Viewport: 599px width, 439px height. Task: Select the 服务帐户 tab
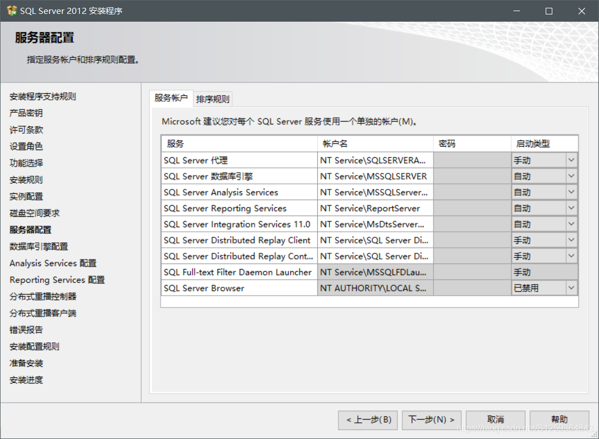(171, 98)
